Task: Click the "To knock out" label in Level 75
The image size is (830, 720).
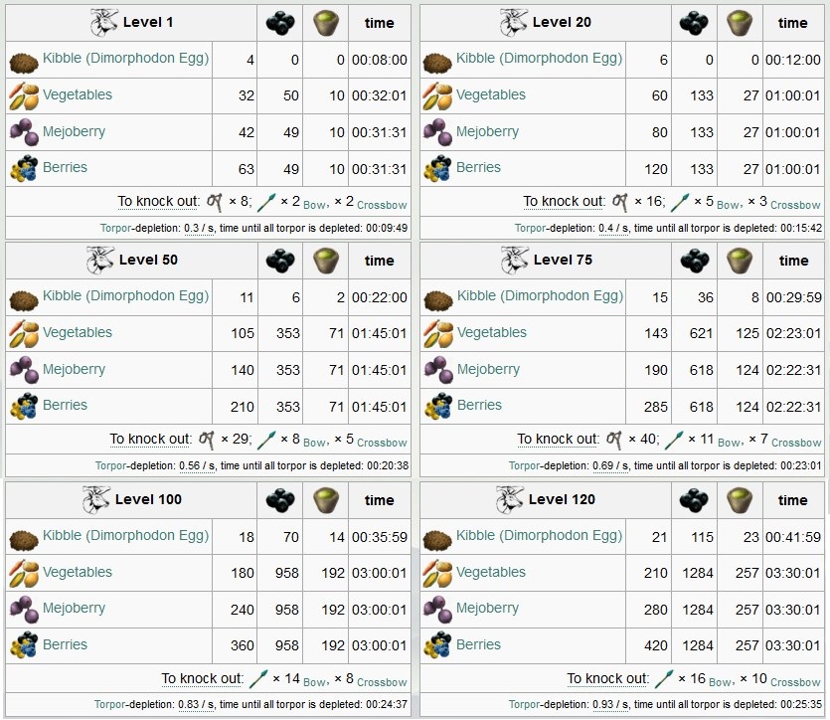Action: click(558, 439)
